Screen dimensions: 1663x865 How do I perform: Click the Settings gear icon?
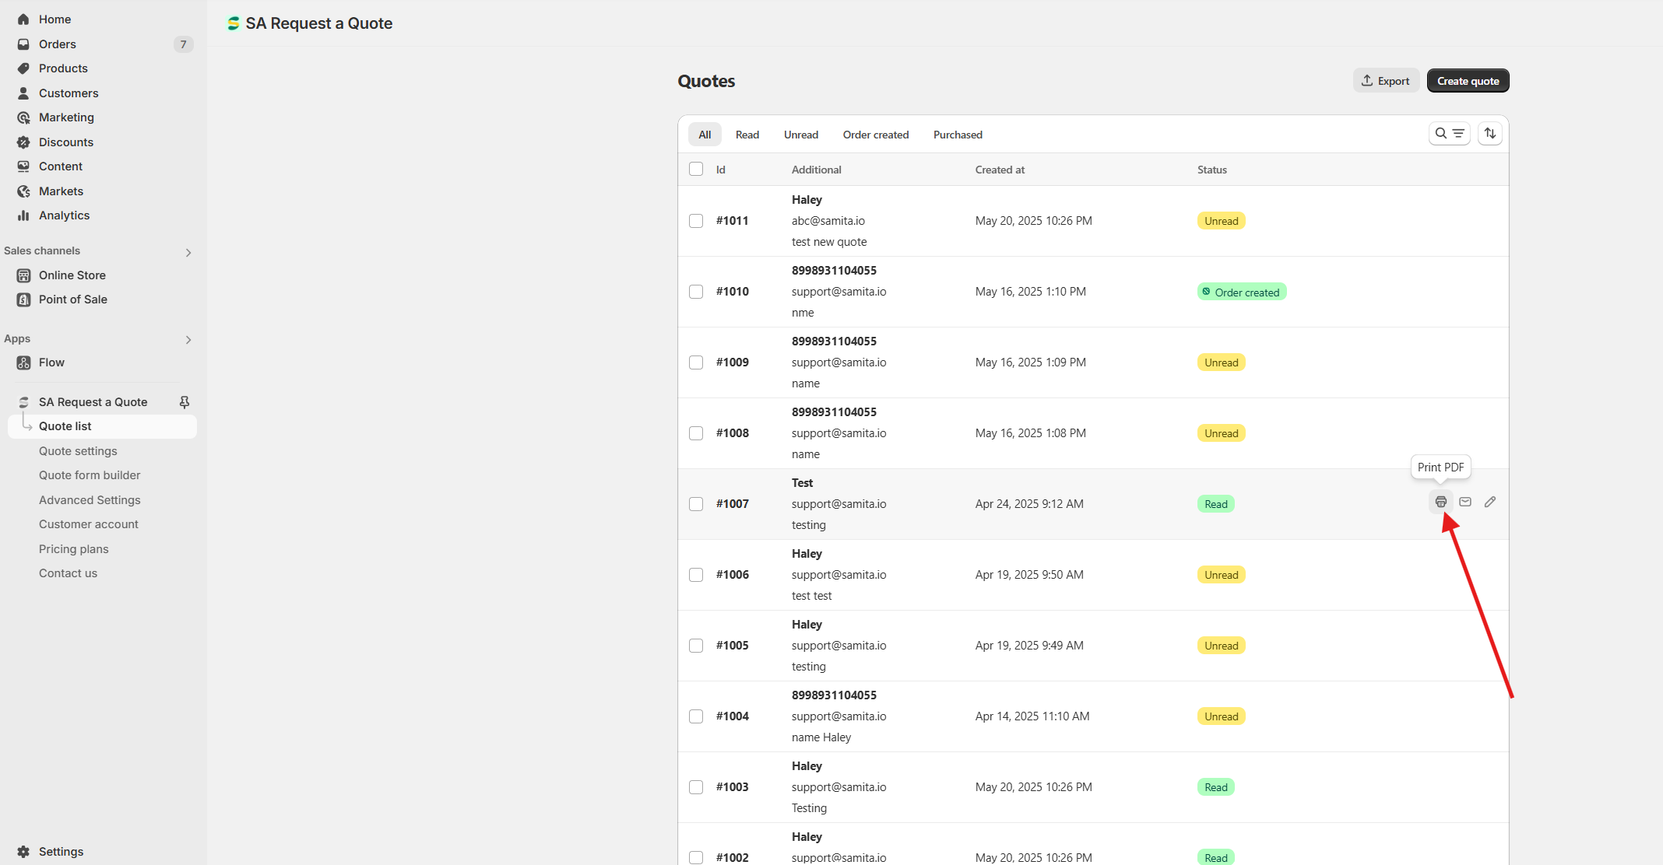tap(23, 852)
